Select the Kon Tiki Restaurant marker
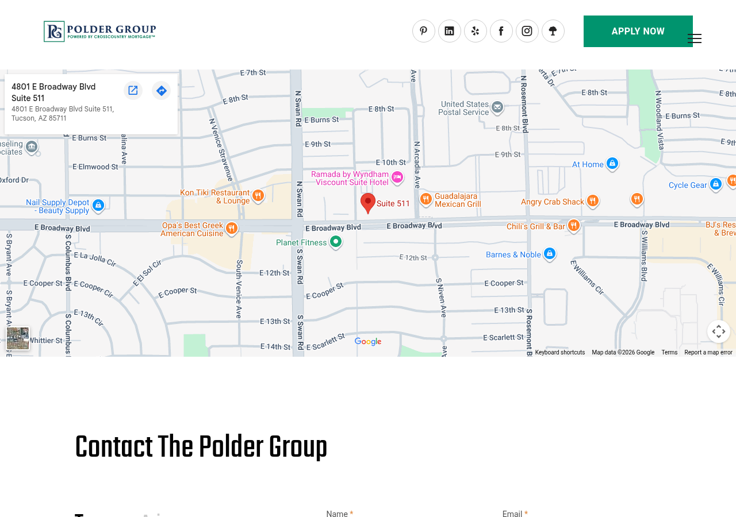 tap(258, 196)
